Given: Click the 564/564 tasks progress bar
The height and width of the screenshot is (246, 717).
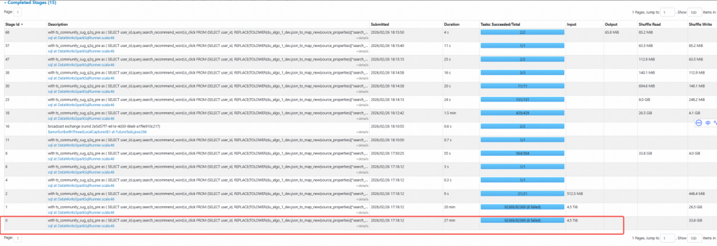Looking at the screenshot, I should (x=522, y=153).
